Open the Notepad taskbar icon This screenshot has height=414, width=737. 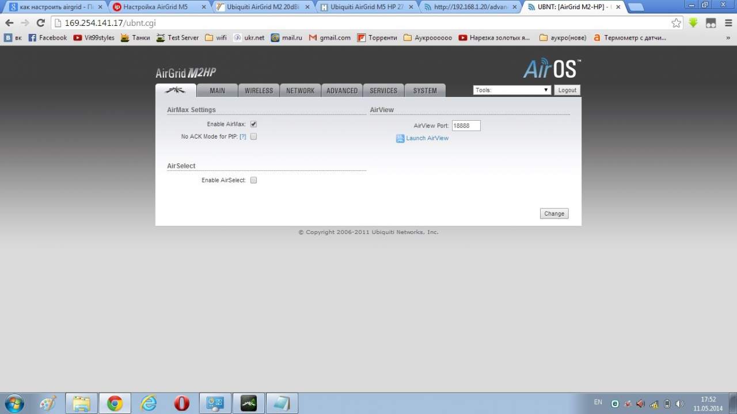(282, 403)
